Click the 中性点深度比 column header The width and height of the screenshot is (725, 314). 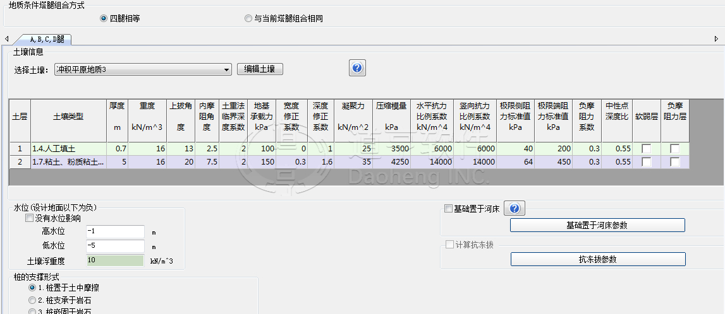pos(617,121)
